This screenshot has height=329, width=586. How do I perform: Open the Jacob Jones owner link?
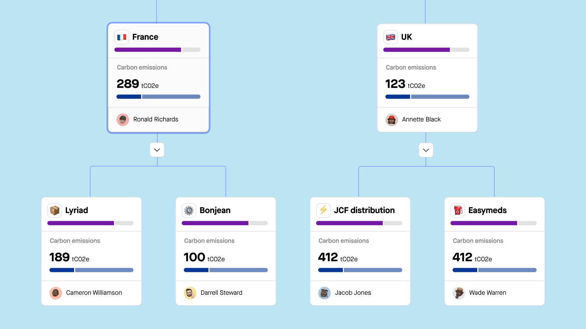[353, 293]
